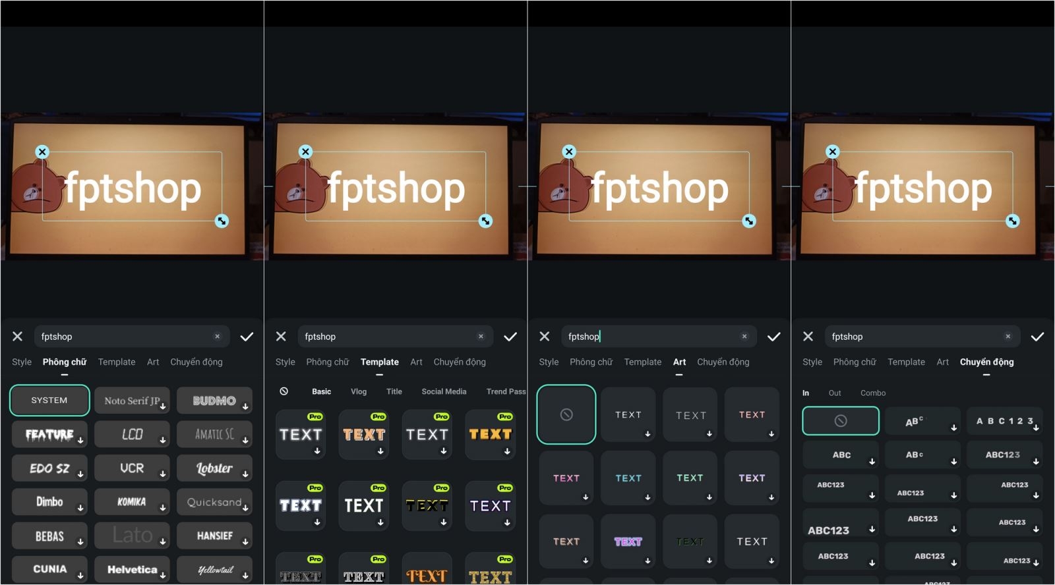Select the CUNIA font

click(49, 569)
